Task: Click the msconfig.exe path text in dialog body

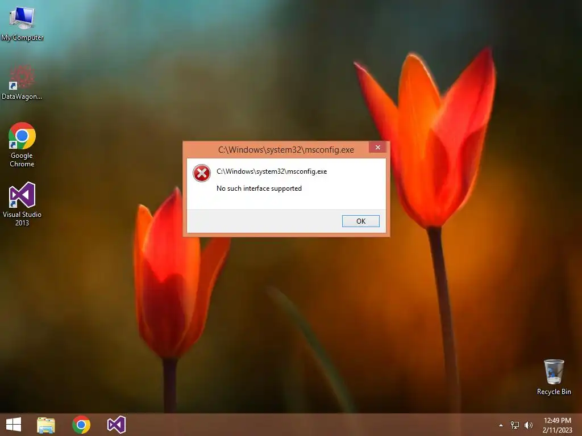Action: pos(272,171)
